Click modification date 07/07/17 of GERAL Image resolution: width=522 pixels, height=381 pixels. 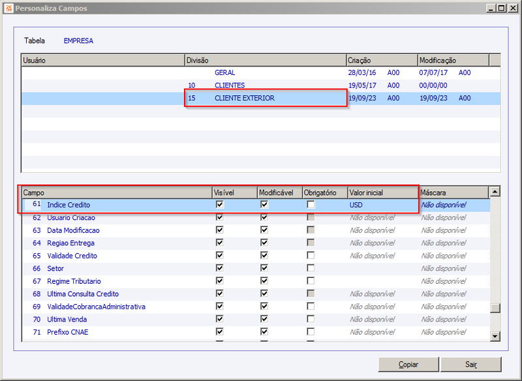(433, 72)
